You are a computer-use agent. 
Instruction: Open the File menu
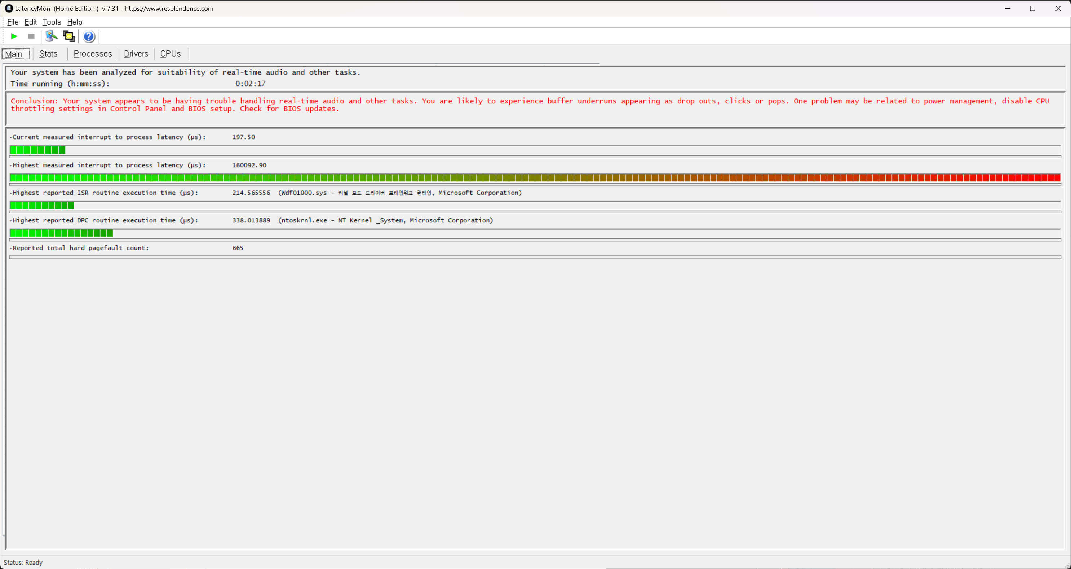[x=13, y=22]
